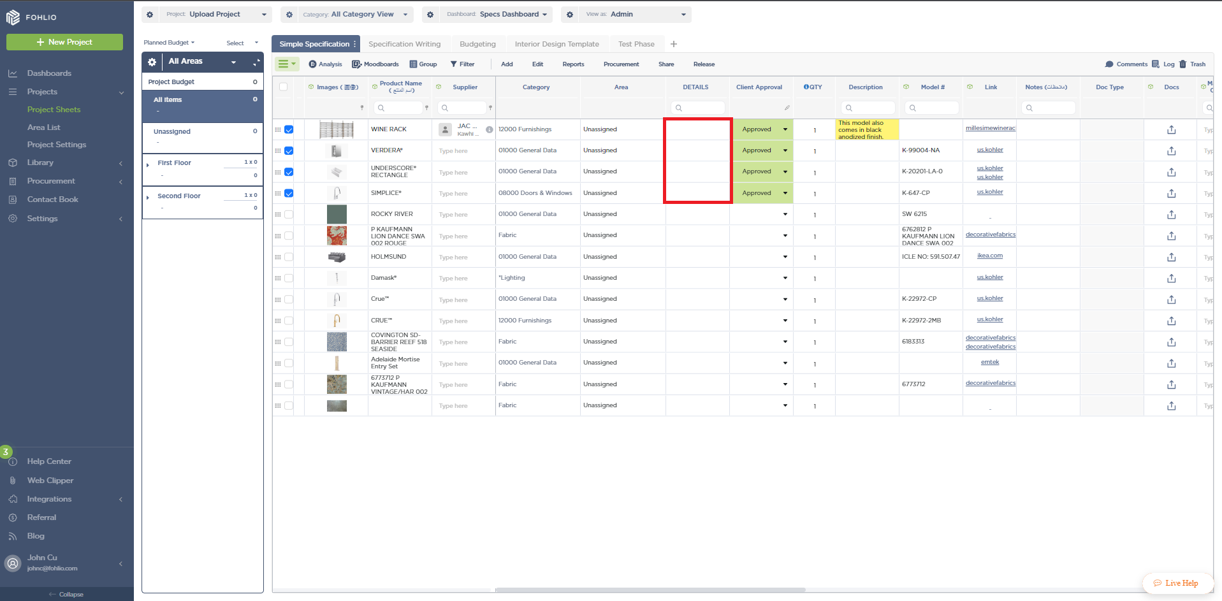Open the Referral page
The height and width of the screenshot is (601, 1222).
(41, 518)
